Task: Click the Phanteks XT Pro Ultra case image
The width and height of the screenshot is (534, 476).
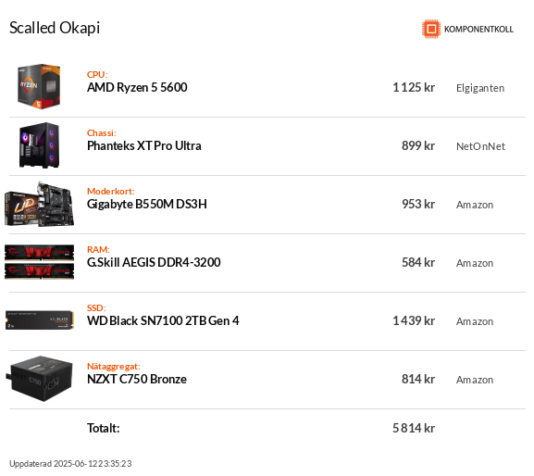Action: click(39, 145)
